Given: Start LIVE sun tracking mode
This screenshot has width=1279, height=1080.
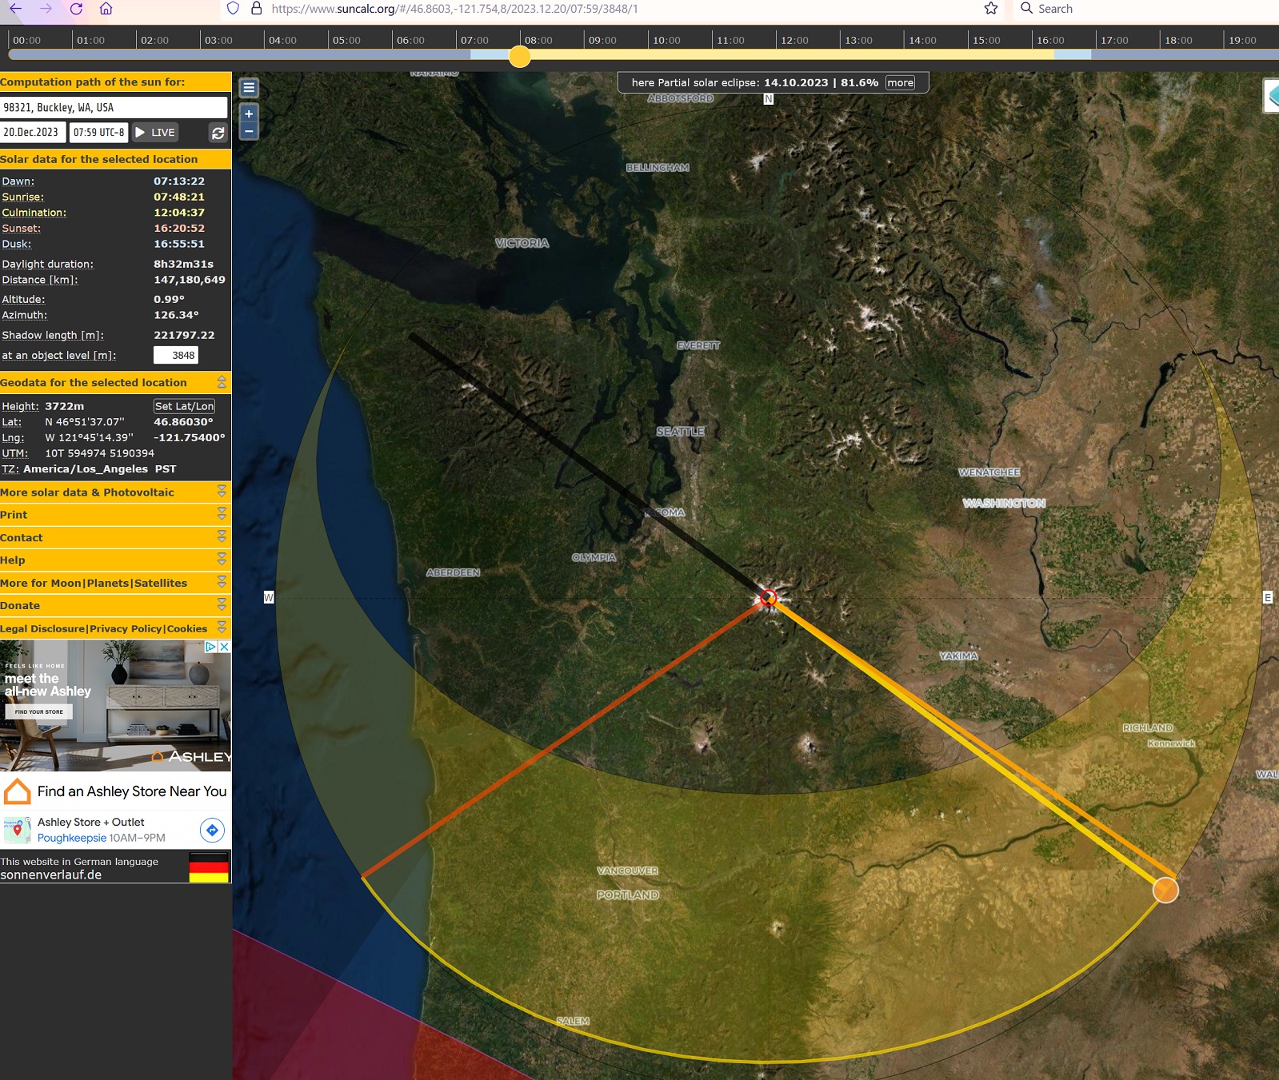Looking at the screenshot, I should tap(155, 133).
